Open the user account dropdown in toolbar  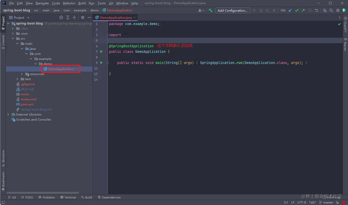point(201,10)
